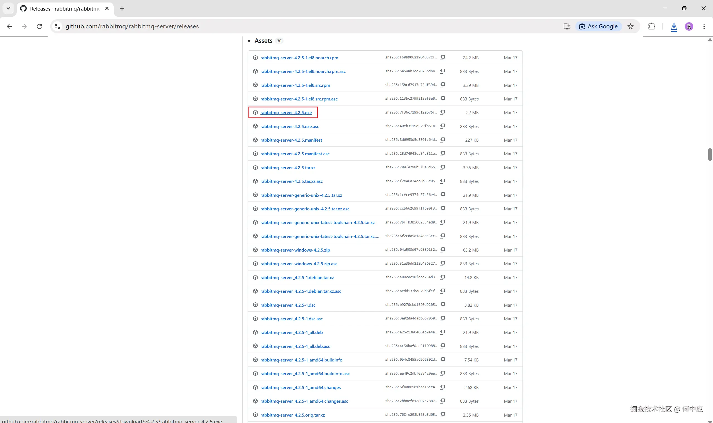Open a new browser tab
This screenshot has height=423, width=713.
click(x=122, y=9)
